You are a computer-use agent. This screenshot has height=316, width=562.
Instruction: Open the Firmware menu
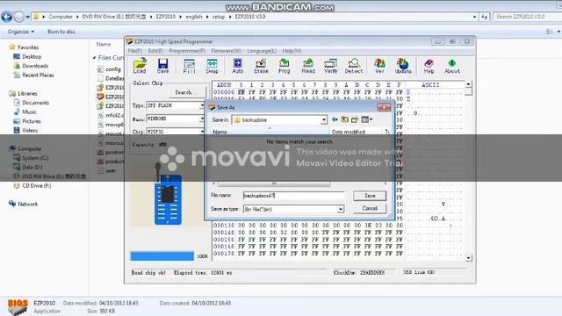[227, 51]
